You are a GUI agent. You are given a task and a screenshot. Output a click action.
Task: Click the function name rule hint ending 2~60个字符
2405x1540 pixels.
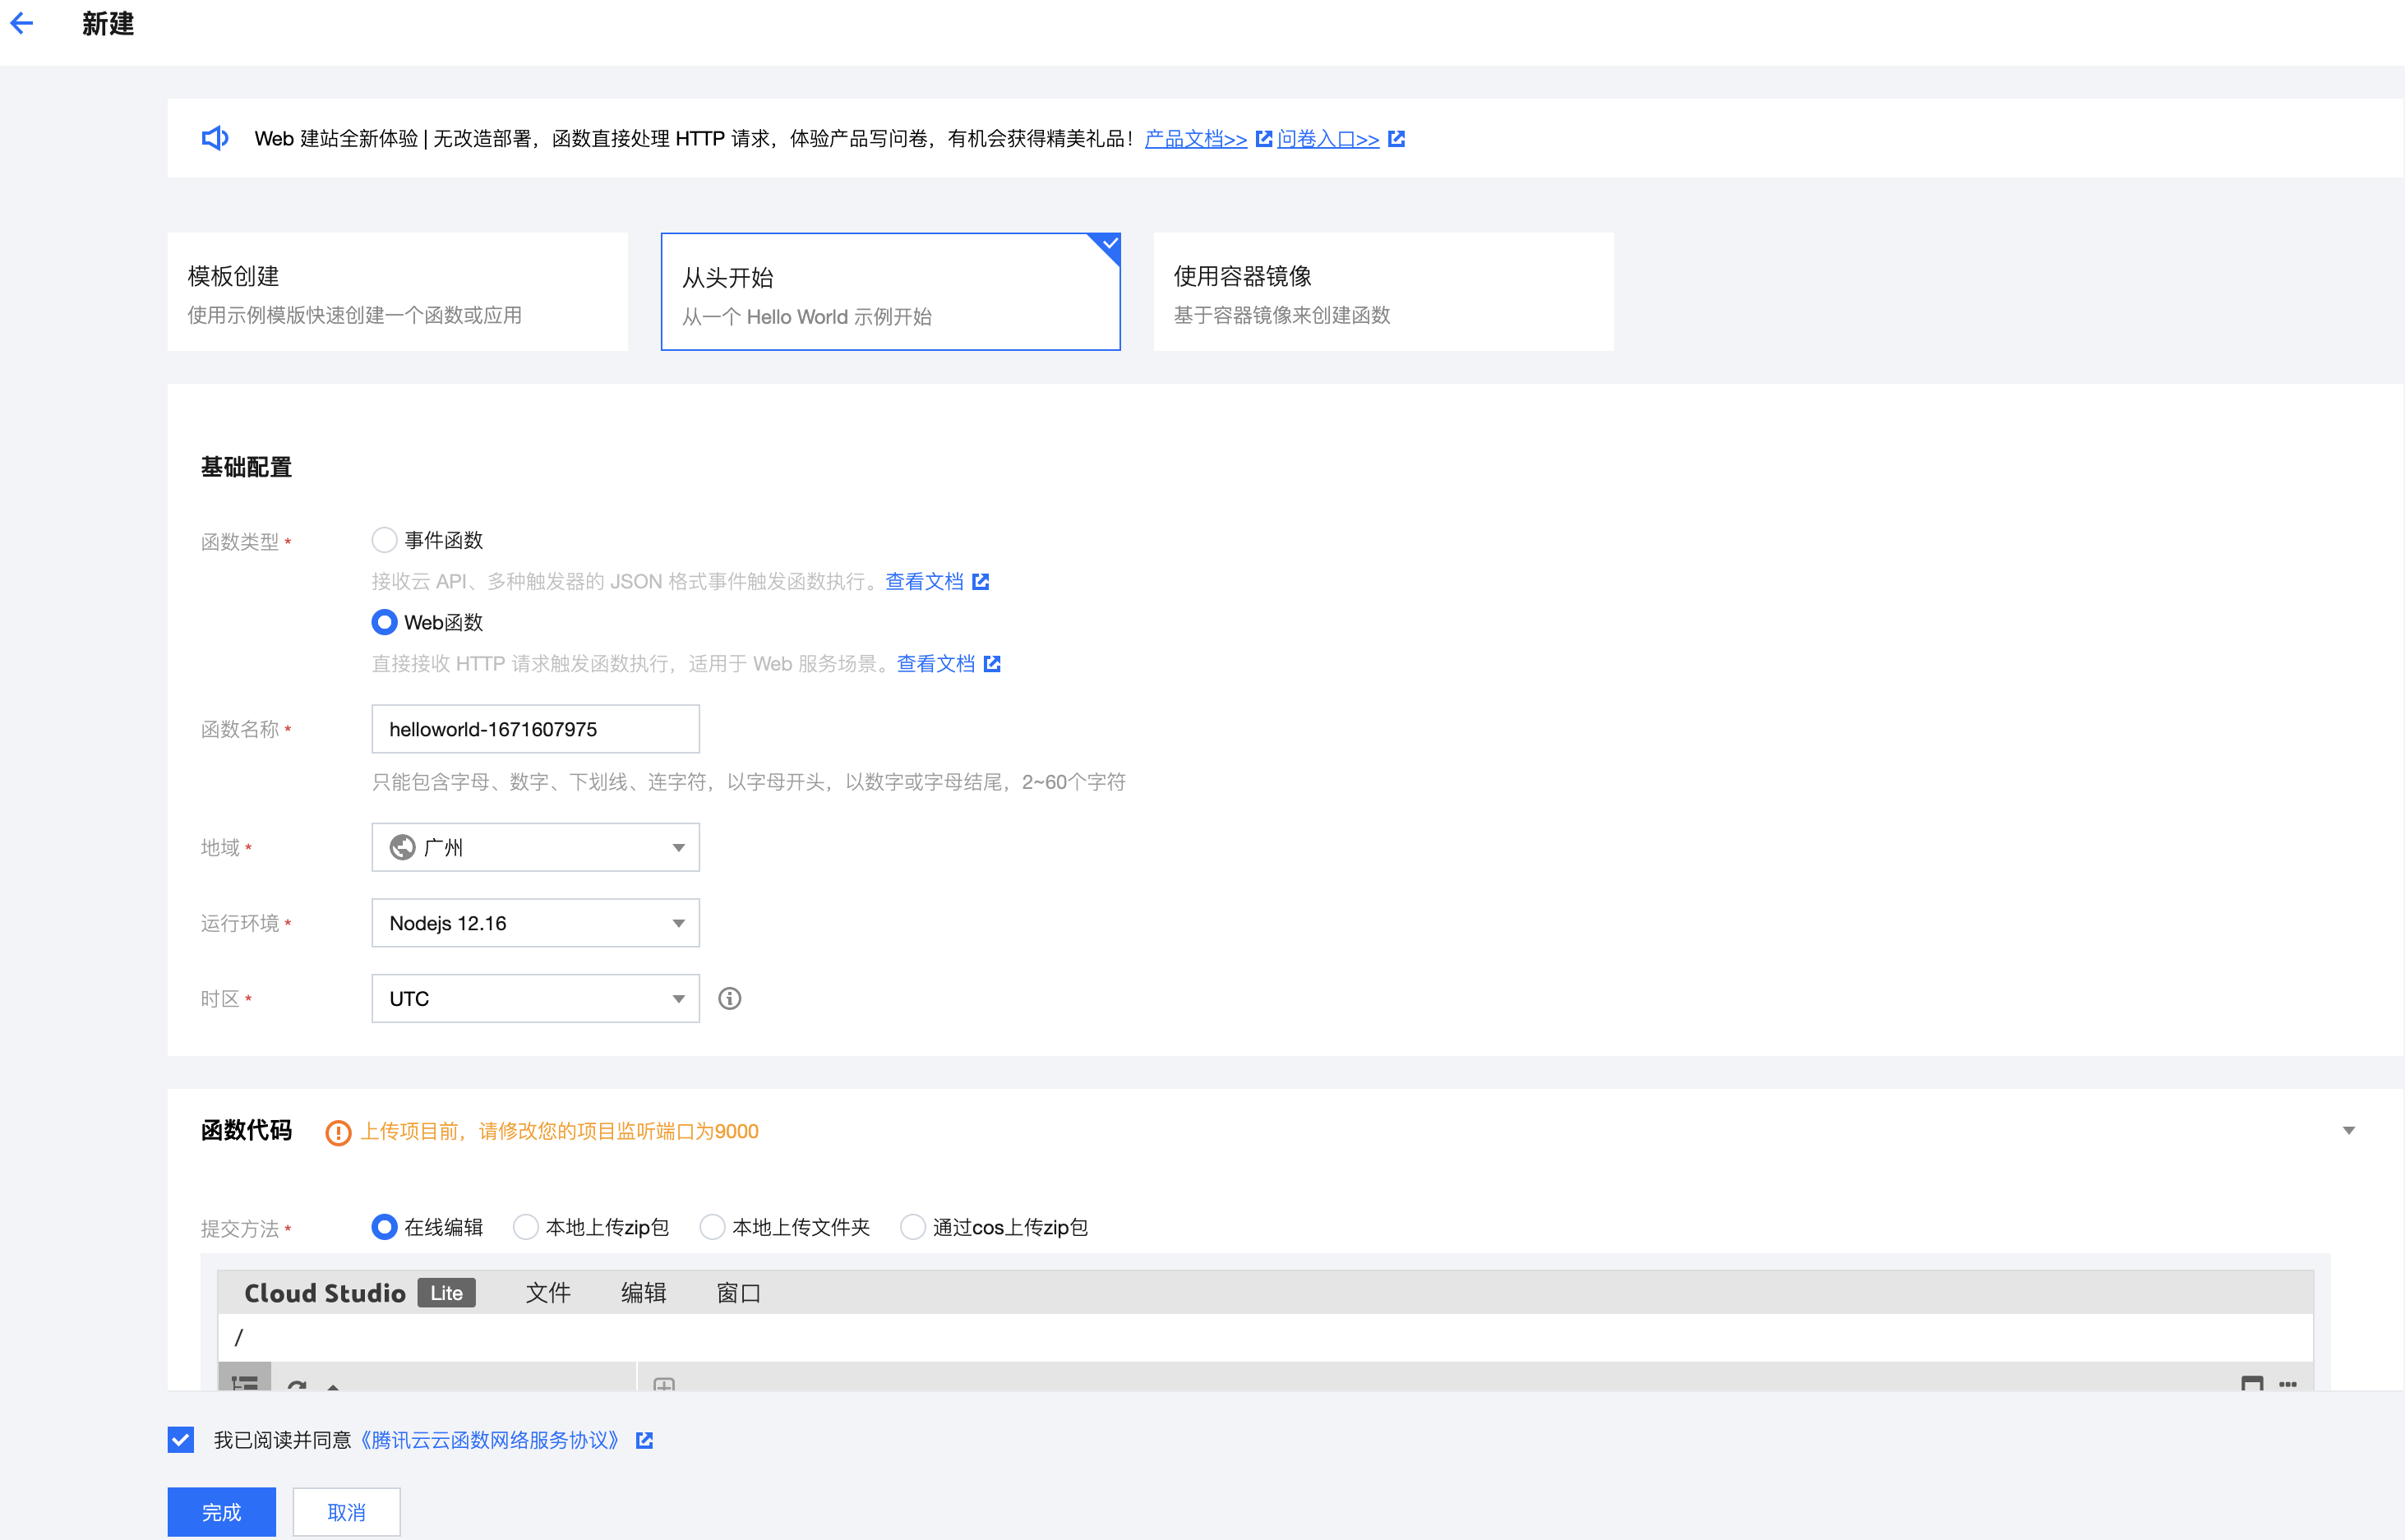[749, 782]
